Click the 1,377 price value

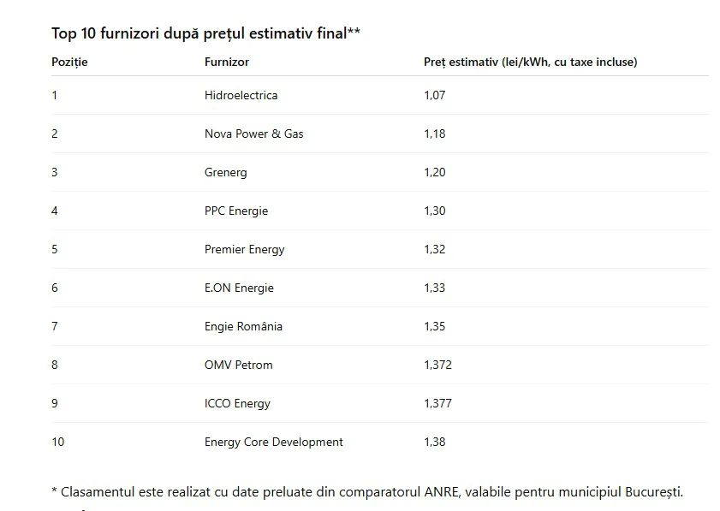[437, 403]
